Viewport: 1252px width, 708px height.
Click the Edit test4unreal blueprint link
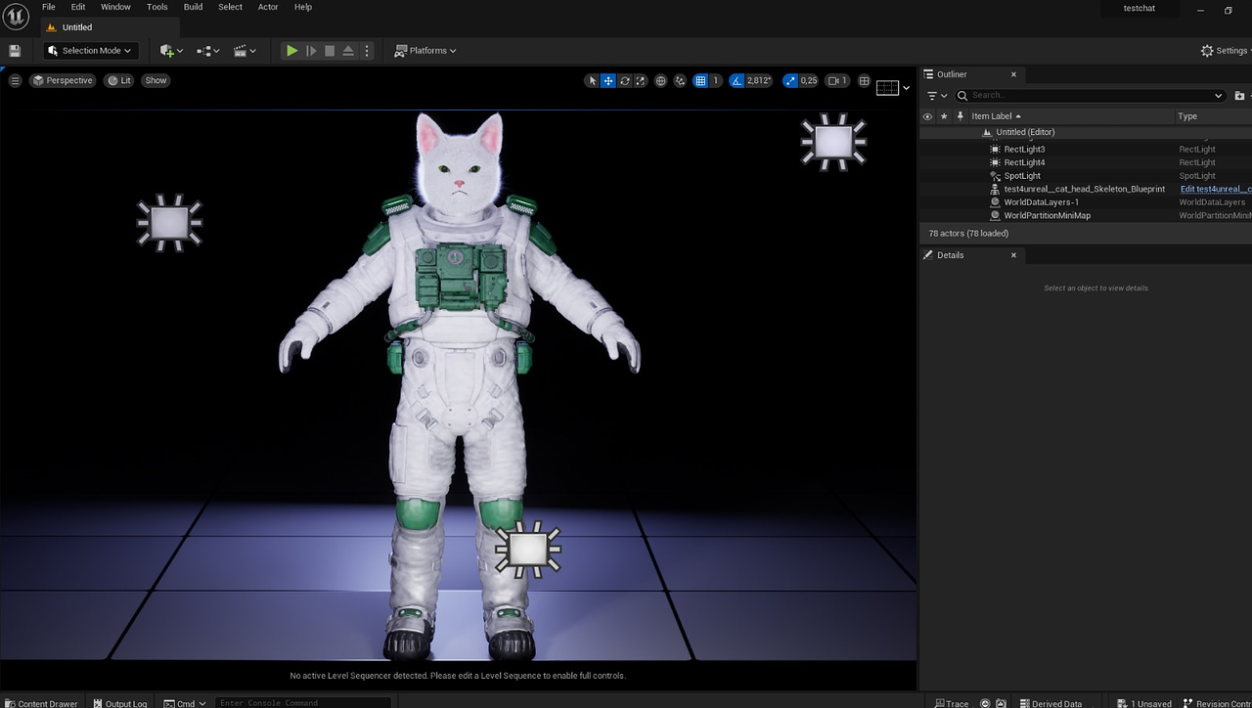click(x=1215, y=189)
